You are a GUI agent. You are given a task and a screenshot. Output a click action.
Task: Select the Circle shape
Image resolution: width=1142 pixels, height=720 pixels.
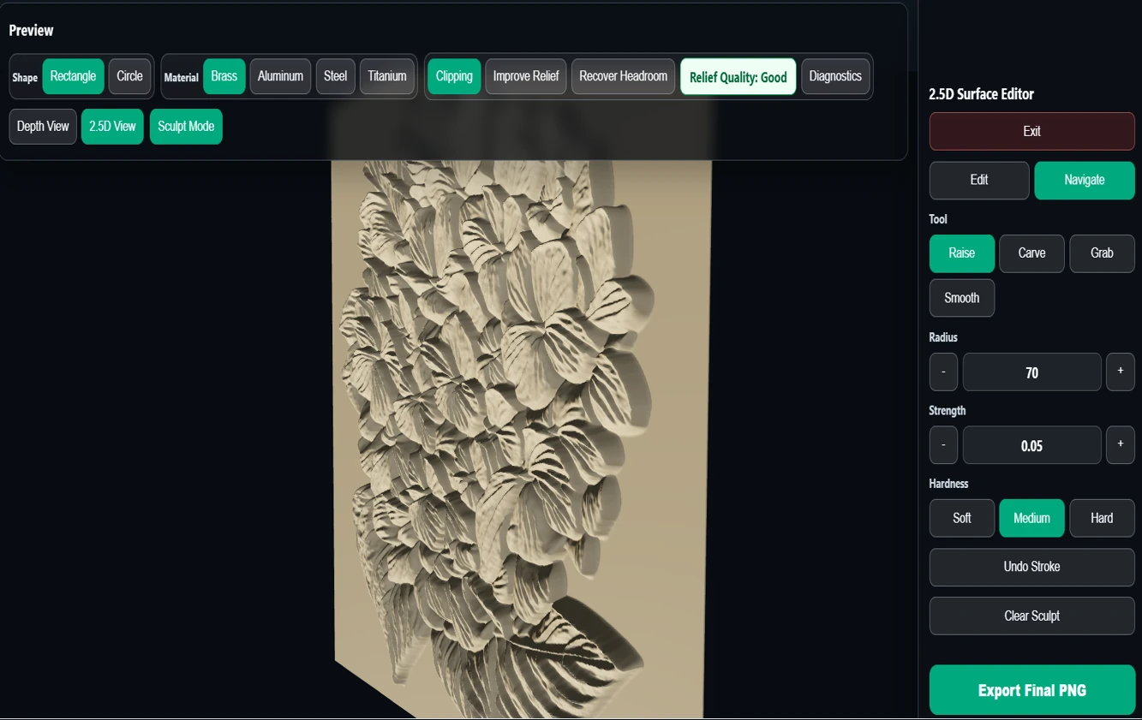(x=129, y=76)
